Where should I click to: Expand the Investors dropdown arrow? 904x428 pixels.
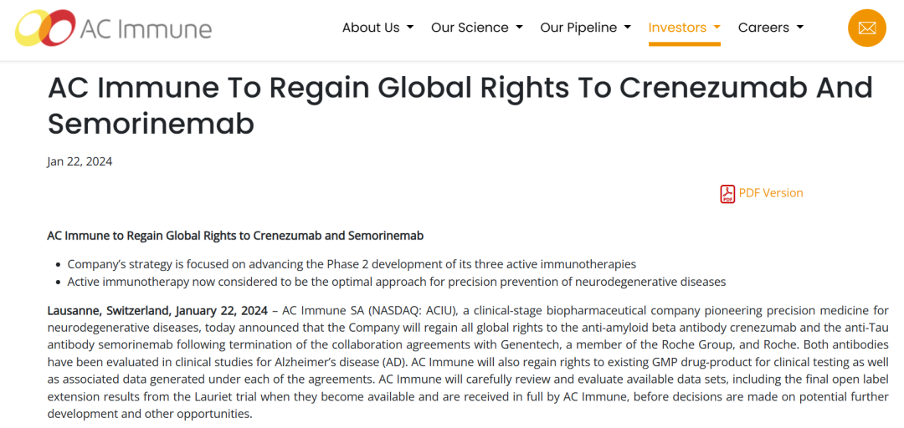[717, 28]
